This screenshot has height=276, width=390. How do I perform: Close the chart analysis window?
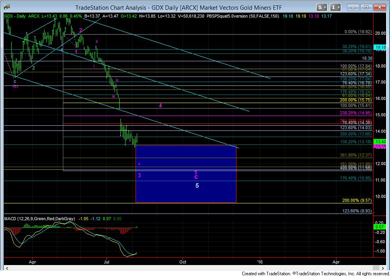[x=379, y=7]
